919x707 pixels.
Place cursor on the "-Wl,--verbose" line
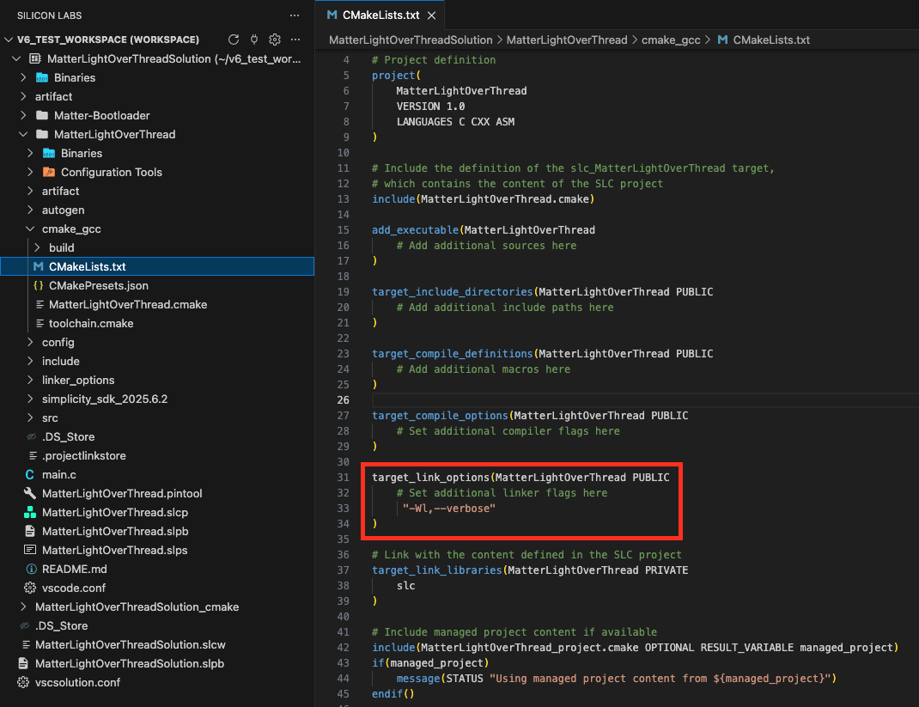(449, 509)
